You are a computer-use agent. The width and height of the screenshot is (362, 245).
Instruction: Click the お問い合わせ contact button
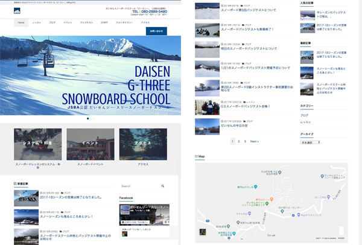click(156, 30)
